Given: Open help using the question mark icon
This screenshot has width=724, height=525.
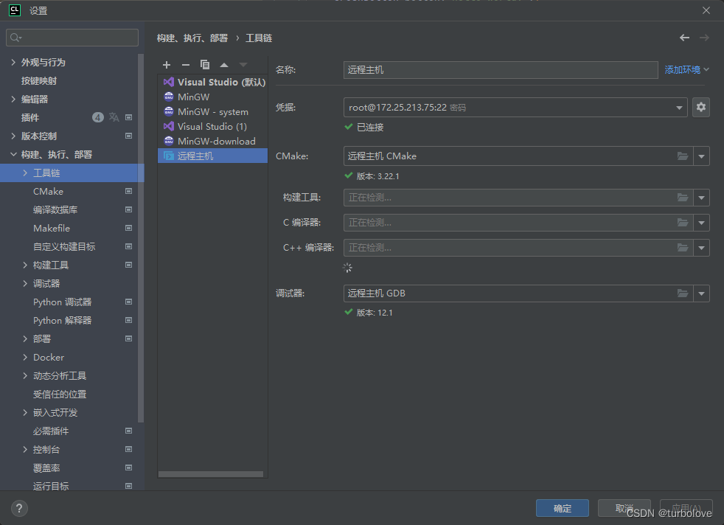Looking at the screenshot, I should [x=18, y=508].
